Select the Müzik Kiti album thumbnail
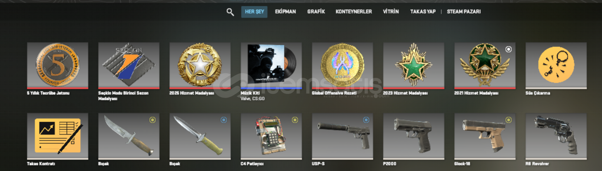Viewport: 602px width, 171px height. tap(271, 65)
